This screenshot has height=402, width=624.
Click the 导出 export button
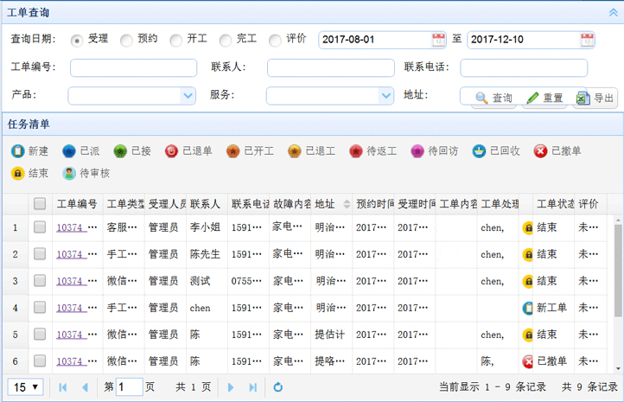coord(595,98)
